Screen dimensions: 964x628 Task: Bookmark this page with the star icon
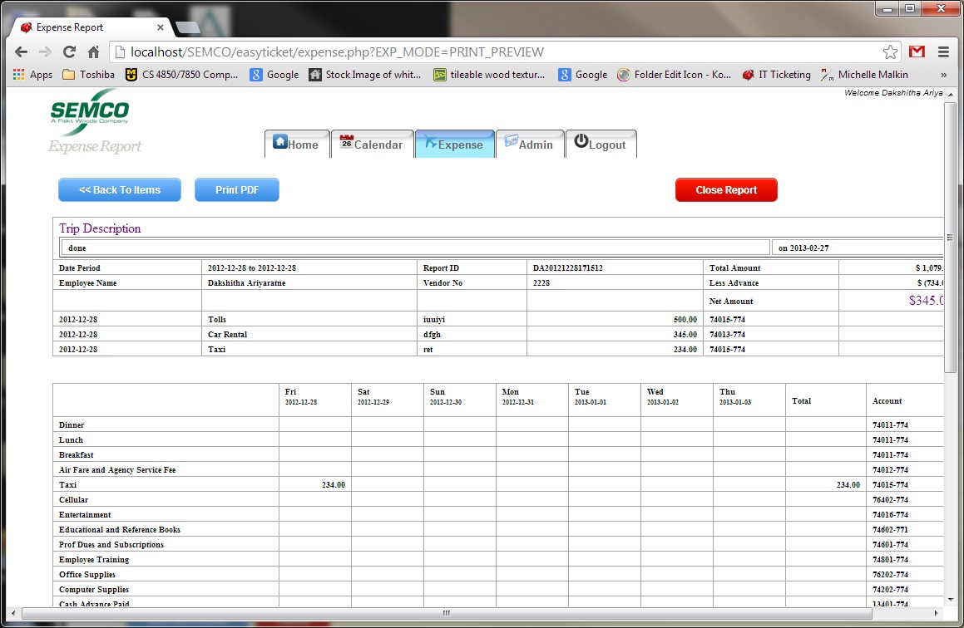(890, 52)
